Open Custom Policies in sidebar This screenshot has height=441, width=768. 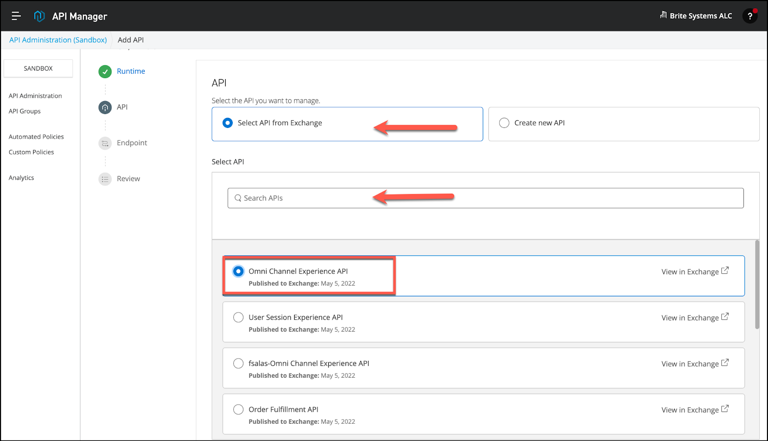[x=32, y=152]
